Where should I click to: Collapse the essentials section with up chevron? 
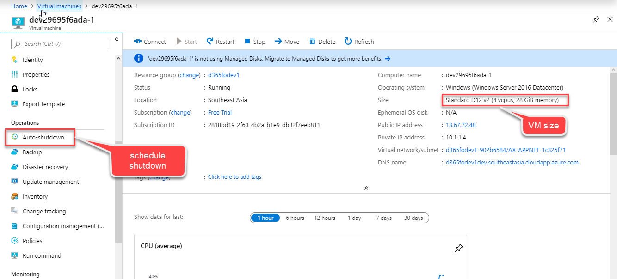(366, 188)
